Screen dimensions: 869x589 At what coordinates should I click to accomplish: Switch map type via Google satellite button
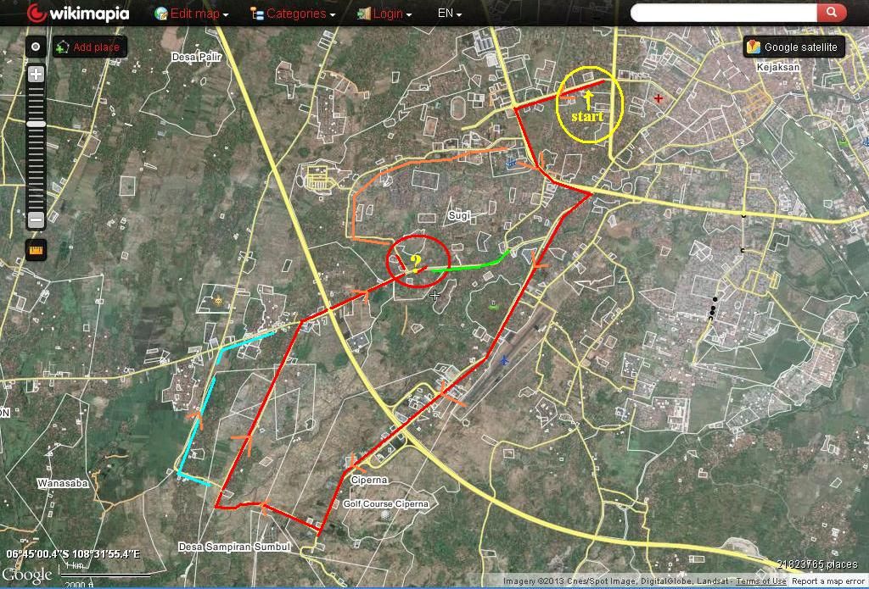click(x=793, y=47)
